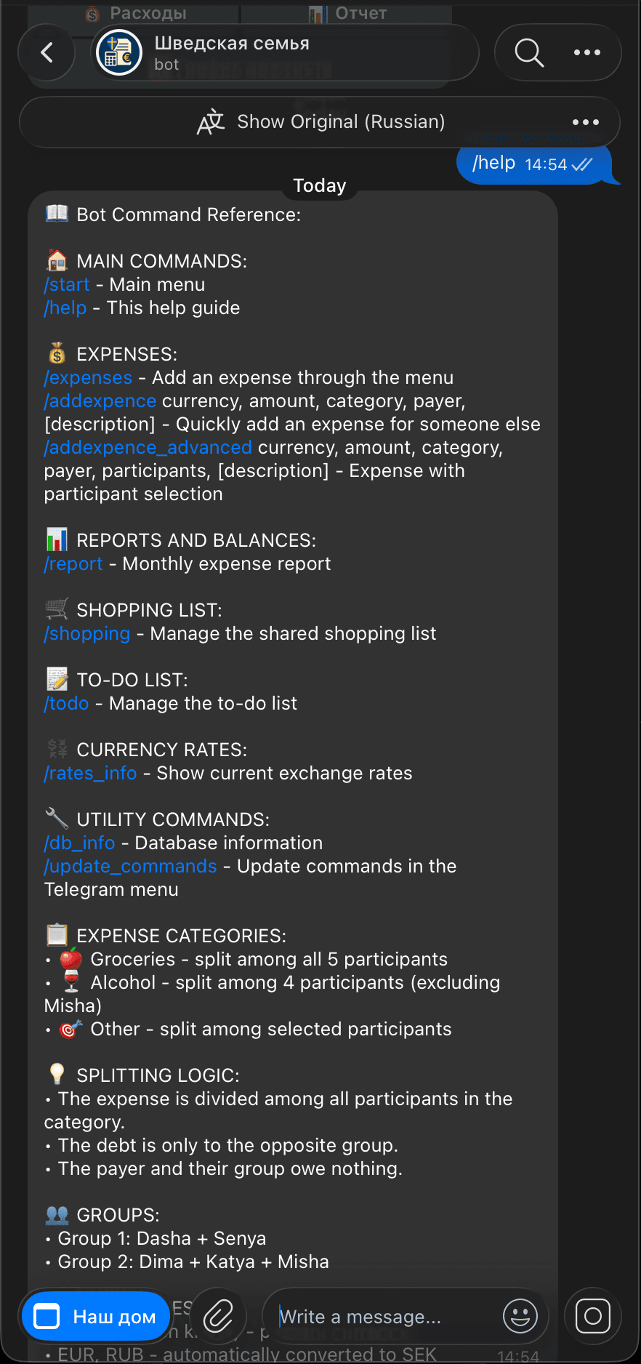The height and width of the screenshot is (1364, 641).
Task: Open the emoji smiley picker
Action: 520,1316
